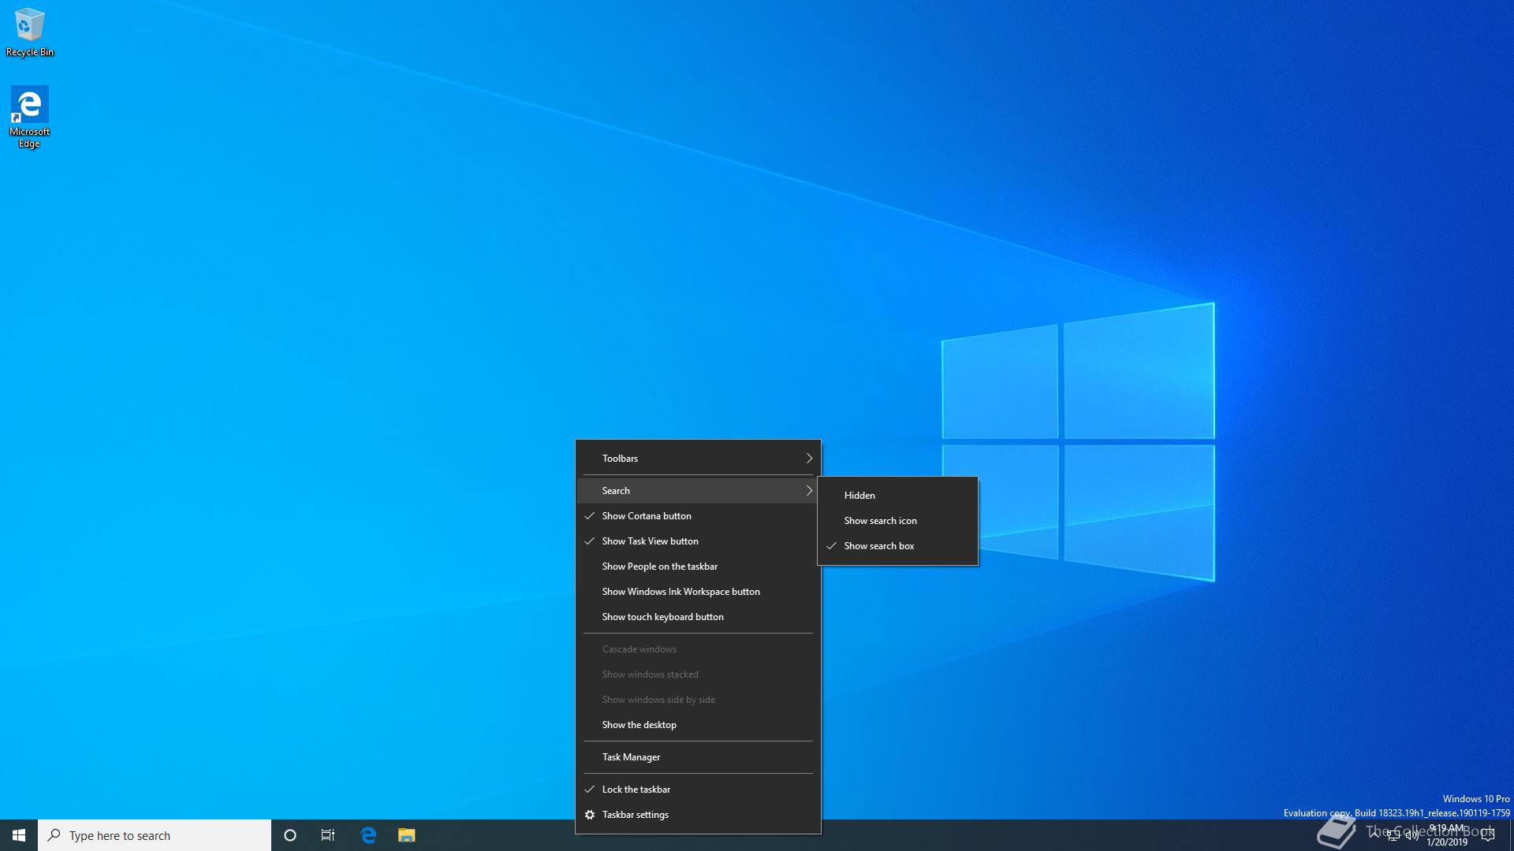Open the Recycle Bin desktop icon

tap(30, 32)
